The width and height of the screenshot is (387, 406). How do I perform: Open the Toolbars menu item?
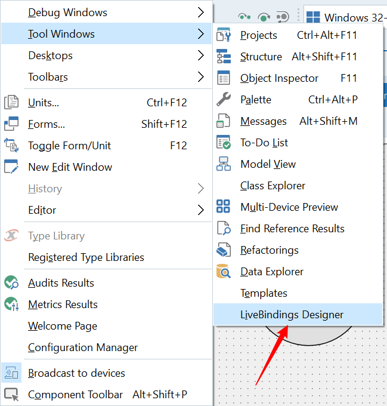107,76
